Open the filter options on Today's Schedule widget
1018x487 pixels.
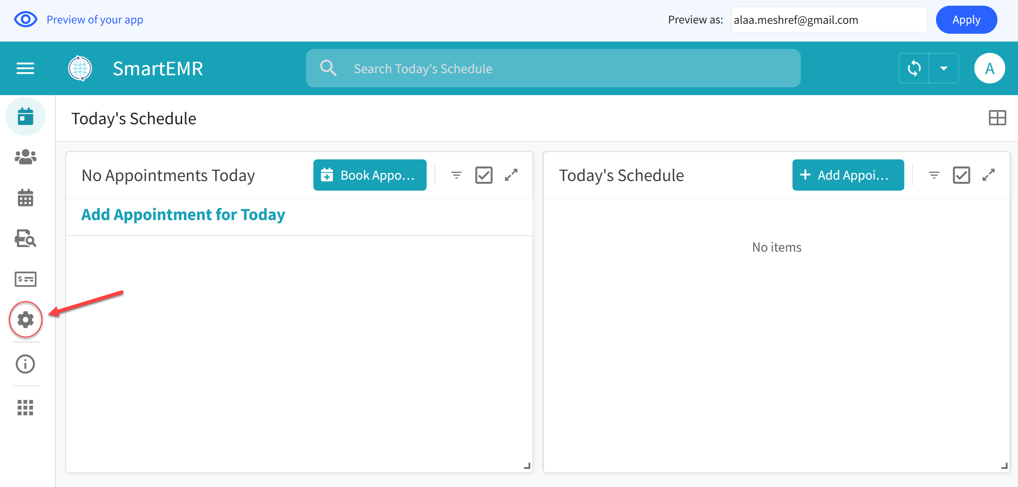(x=934, y=175)
